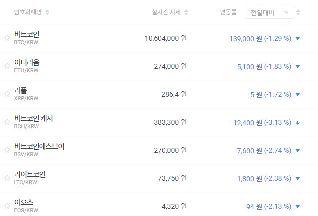318x216 pixels.
Task: Click the down triangle in Bitcoin row
Action: click(x=298, y=38)
